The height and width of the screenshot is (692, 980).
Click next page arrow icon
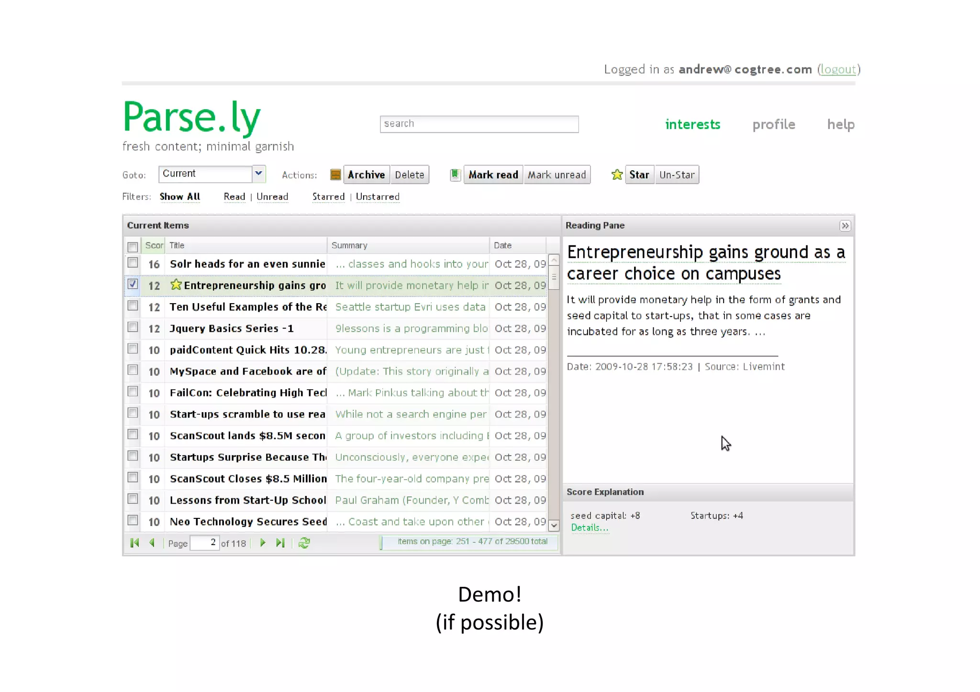point(263,543)
